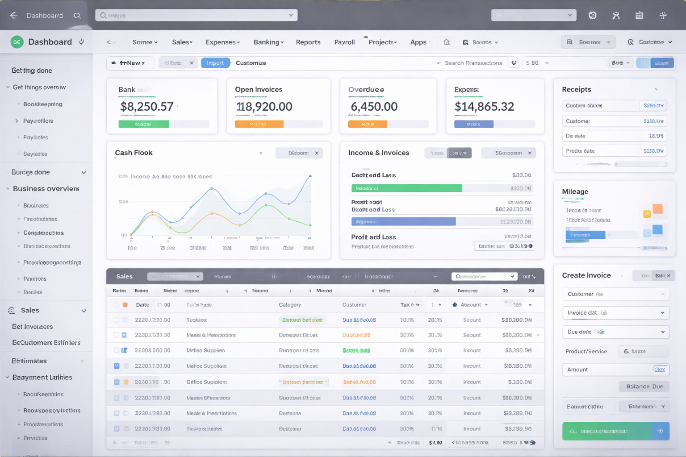Toggle checkbox for Office Suppliers row
The image size is (686, 457).
117,382
